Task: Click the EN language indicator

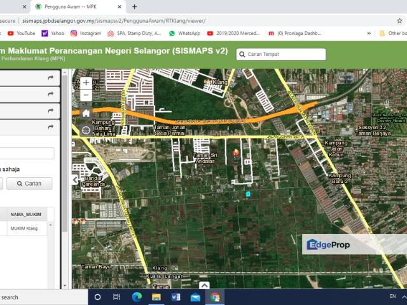Action: (393, 296)
